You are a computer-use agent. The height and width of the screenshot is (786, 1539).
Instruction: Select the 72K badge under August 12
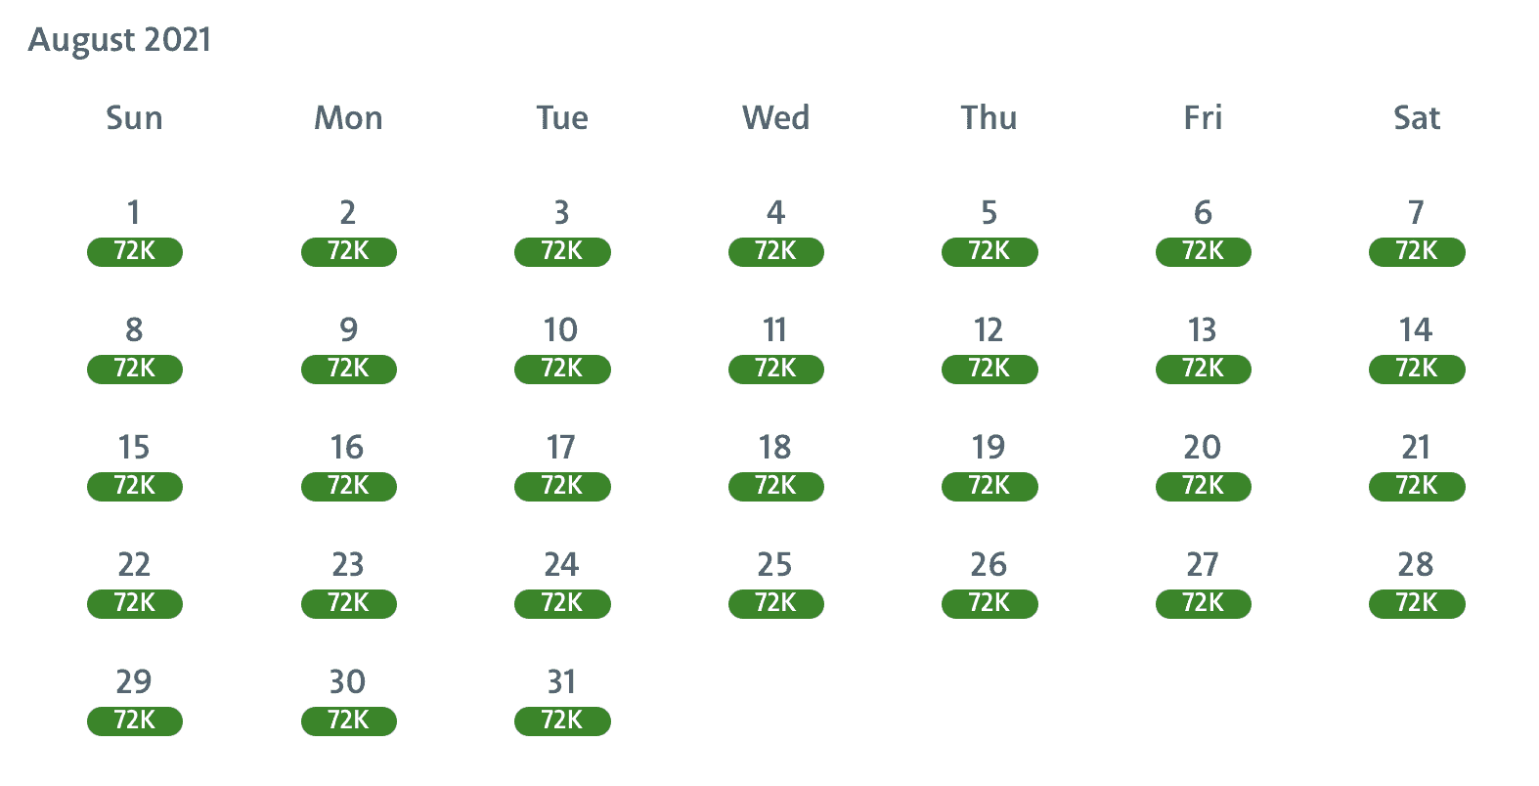pos(989,370)
